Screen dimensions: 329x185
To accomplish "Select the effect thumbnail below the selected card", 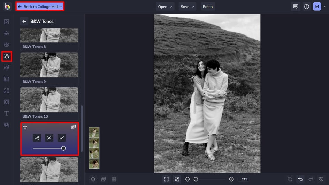I will pyautogui.click(x=49, y=170).
